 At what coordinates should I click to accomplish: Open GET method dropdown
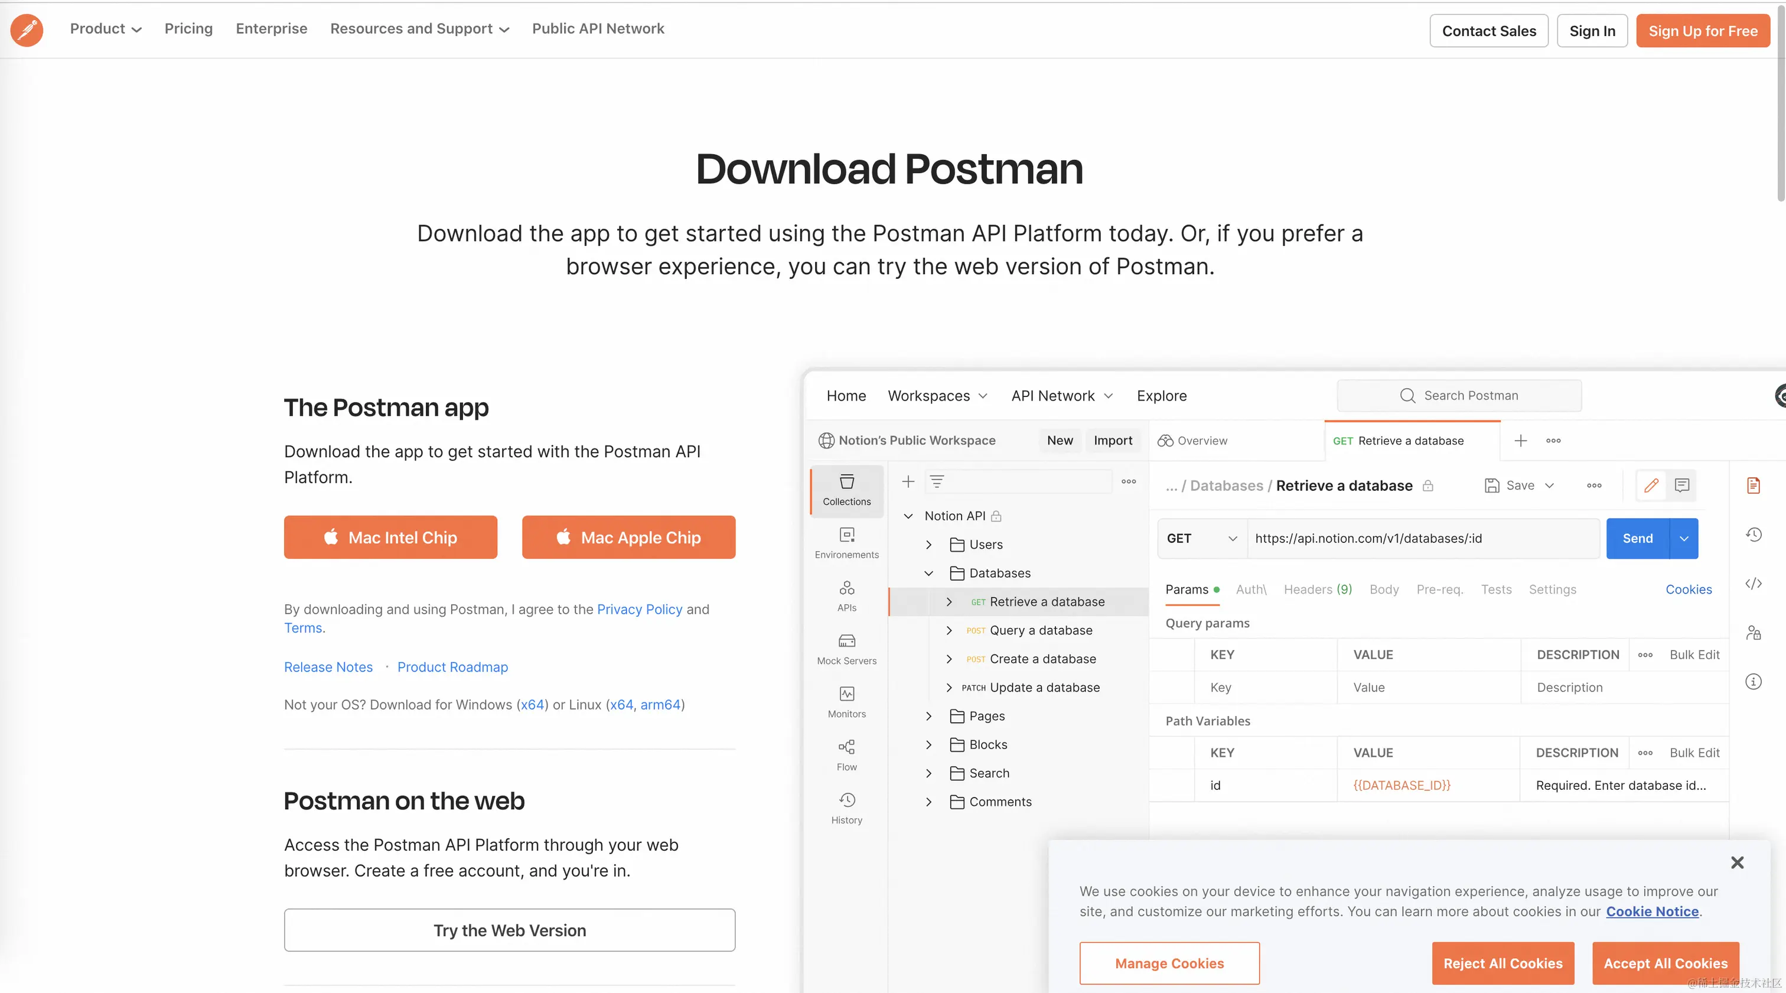1201,538
